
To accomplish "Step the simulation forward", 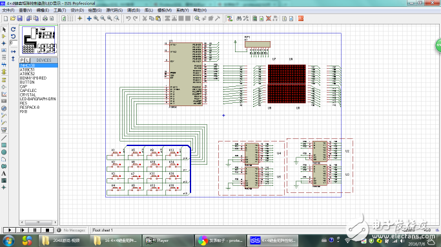I will (x=22, y=230).
